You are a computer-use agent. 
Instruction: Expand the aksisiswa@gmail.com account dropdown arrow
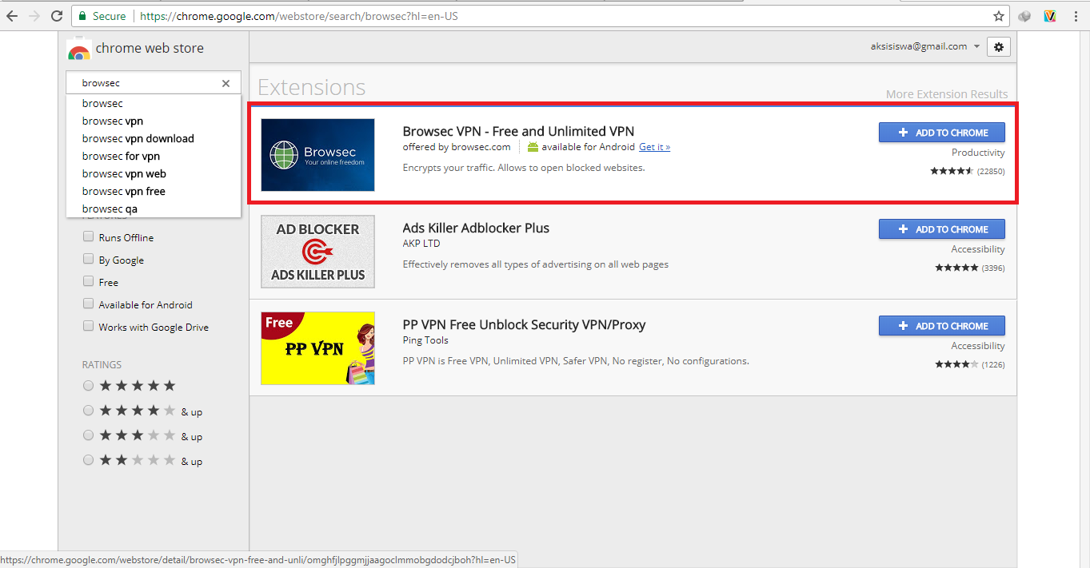pyautogui.click(x=976, y=47)
